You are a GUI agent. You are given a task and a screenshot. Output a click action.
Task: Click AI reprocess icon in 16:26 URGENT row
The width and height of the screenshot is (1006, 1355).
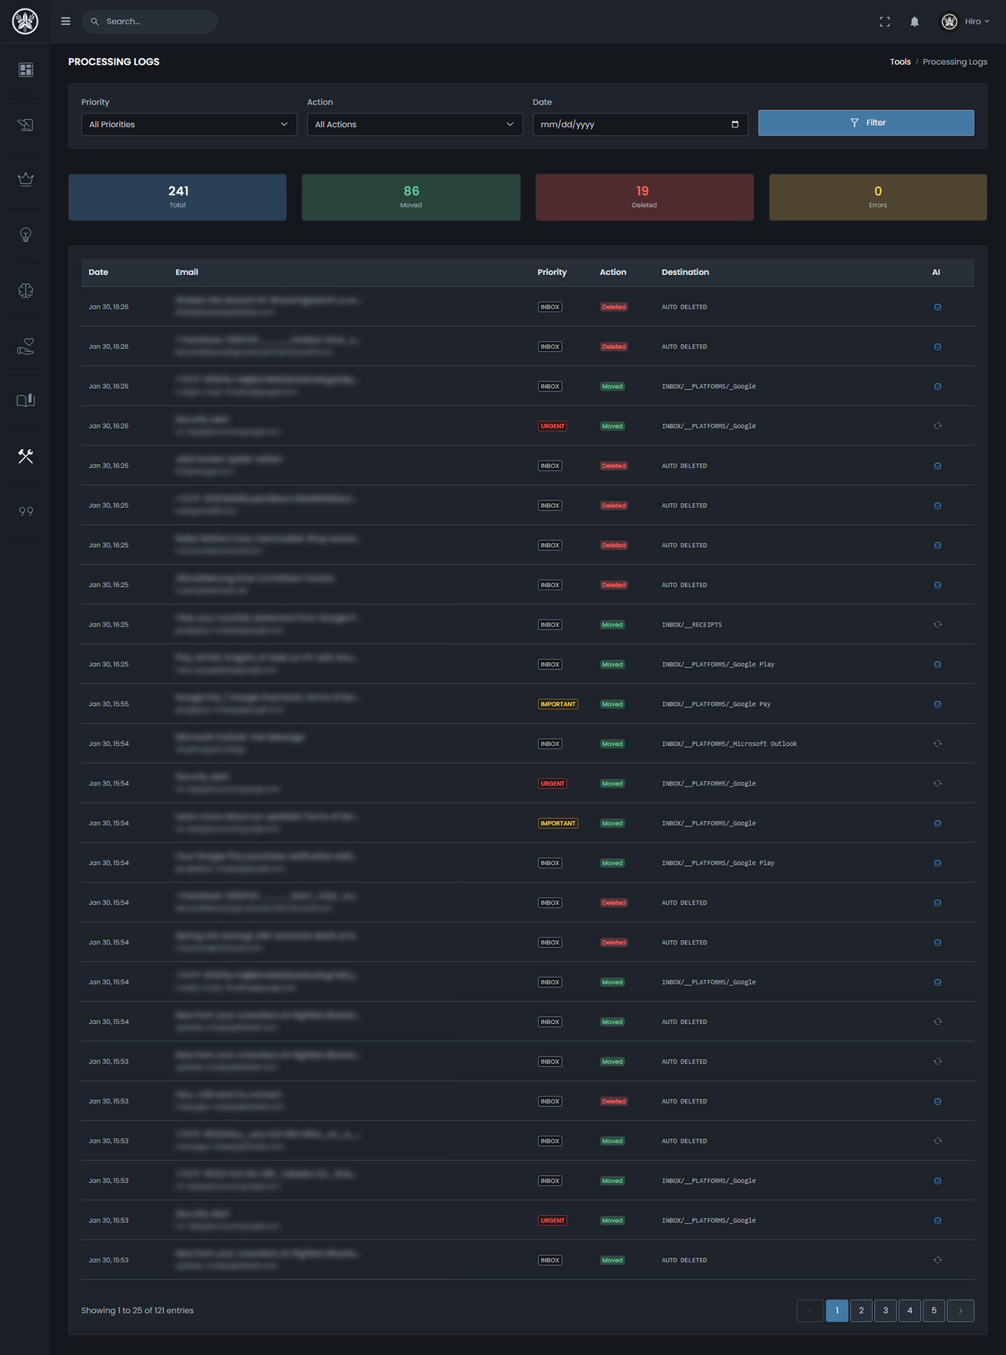[938, 426]
